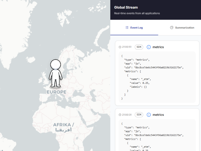
Task: Click the SDK badge on the 21:00:51 event
Action: [139, 47]
